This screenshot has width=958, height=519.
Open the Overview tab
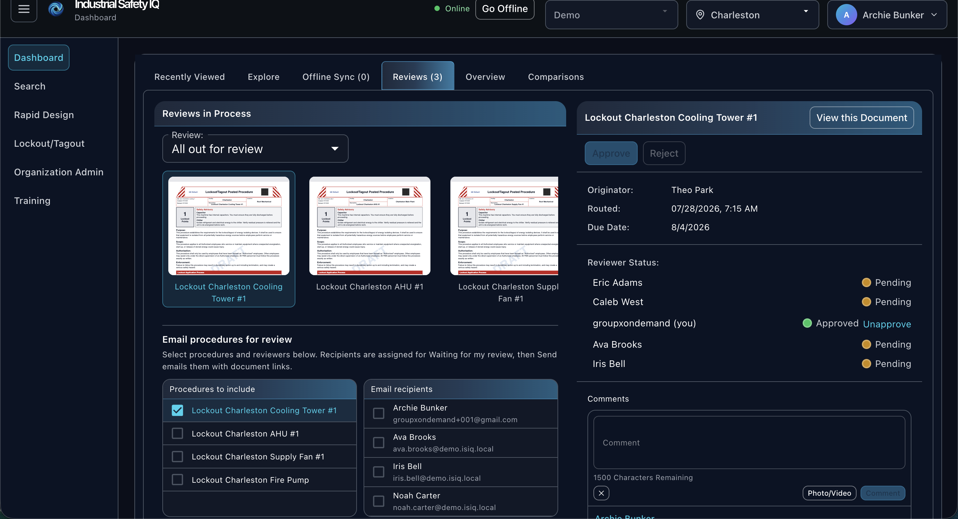[x=485, y=77]
